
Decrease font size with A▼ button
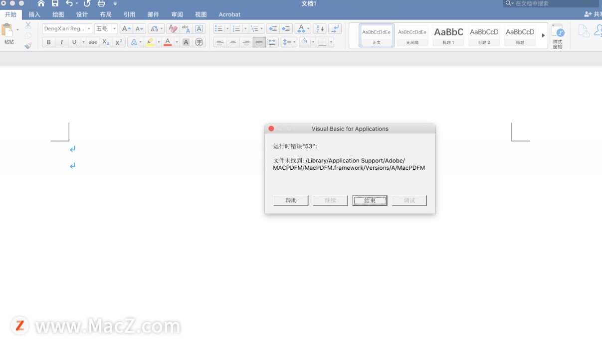click(140, 29)
